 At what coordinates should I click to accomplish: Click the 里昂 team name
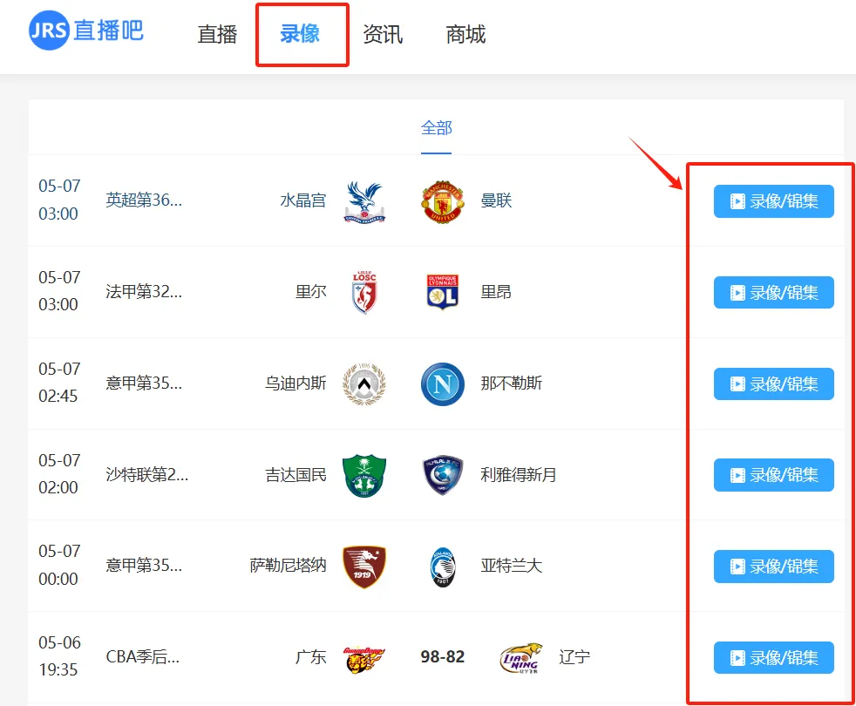[x=496, y=292]
